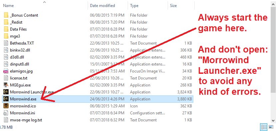Click the mge3 folder icon
Viewport: 276px width, 131px height.
click(x=6, y=36)
